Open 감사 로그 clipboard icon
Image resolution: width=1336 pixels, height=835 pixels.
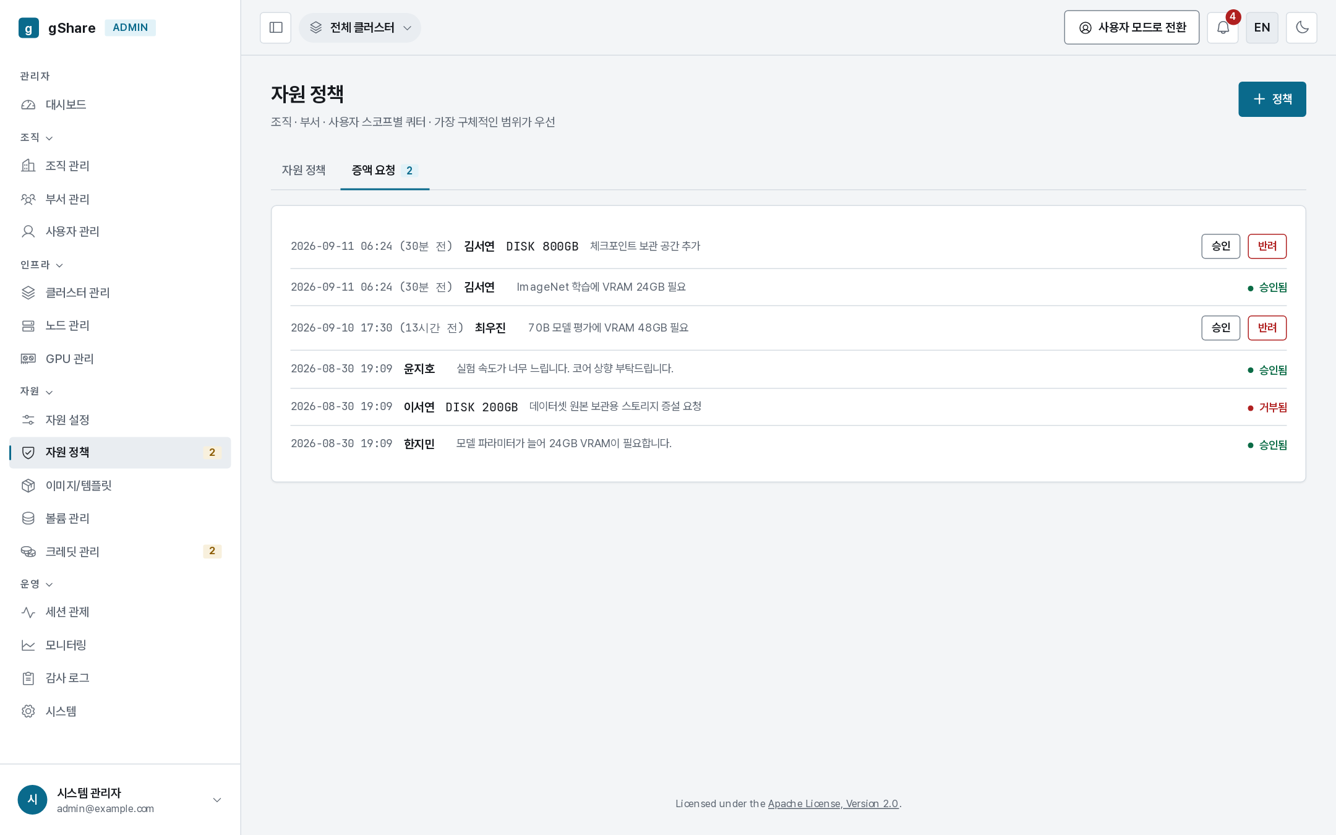(28, 678)
